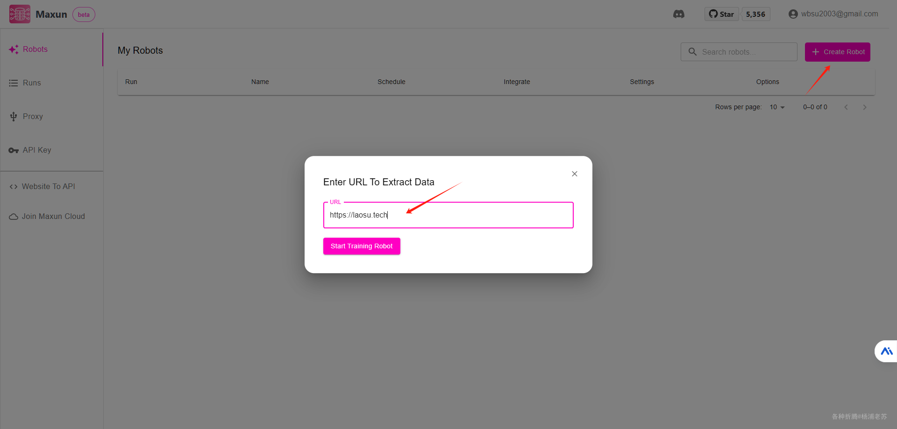Click the Maxun logo icon
This screenshot has width=897, height=429.
(x=20, y=14)
